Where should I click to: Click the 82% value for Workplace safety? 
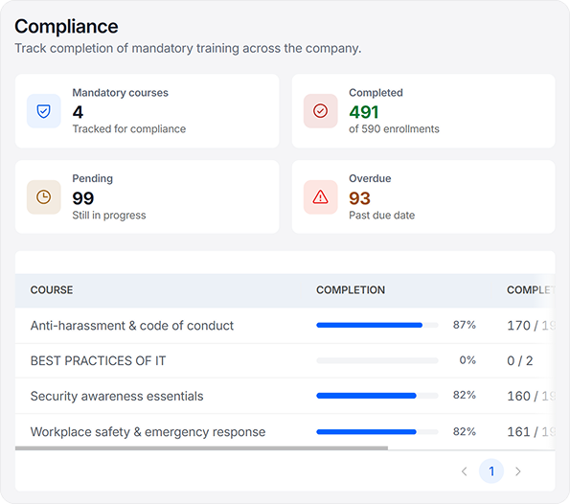[465, 431]
